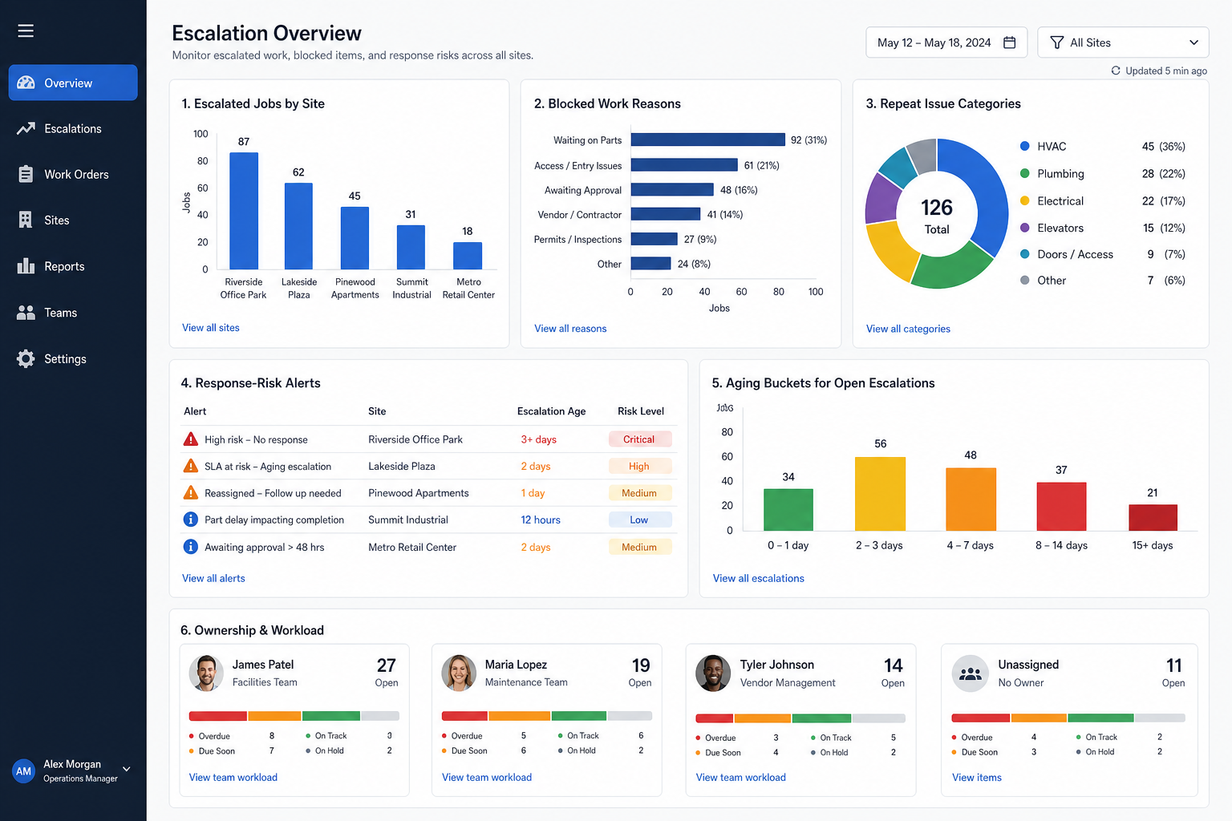Screen dimensions: 1232x821
Task: Open James Patel's View team workload link
Action: (x=233, y=777)
